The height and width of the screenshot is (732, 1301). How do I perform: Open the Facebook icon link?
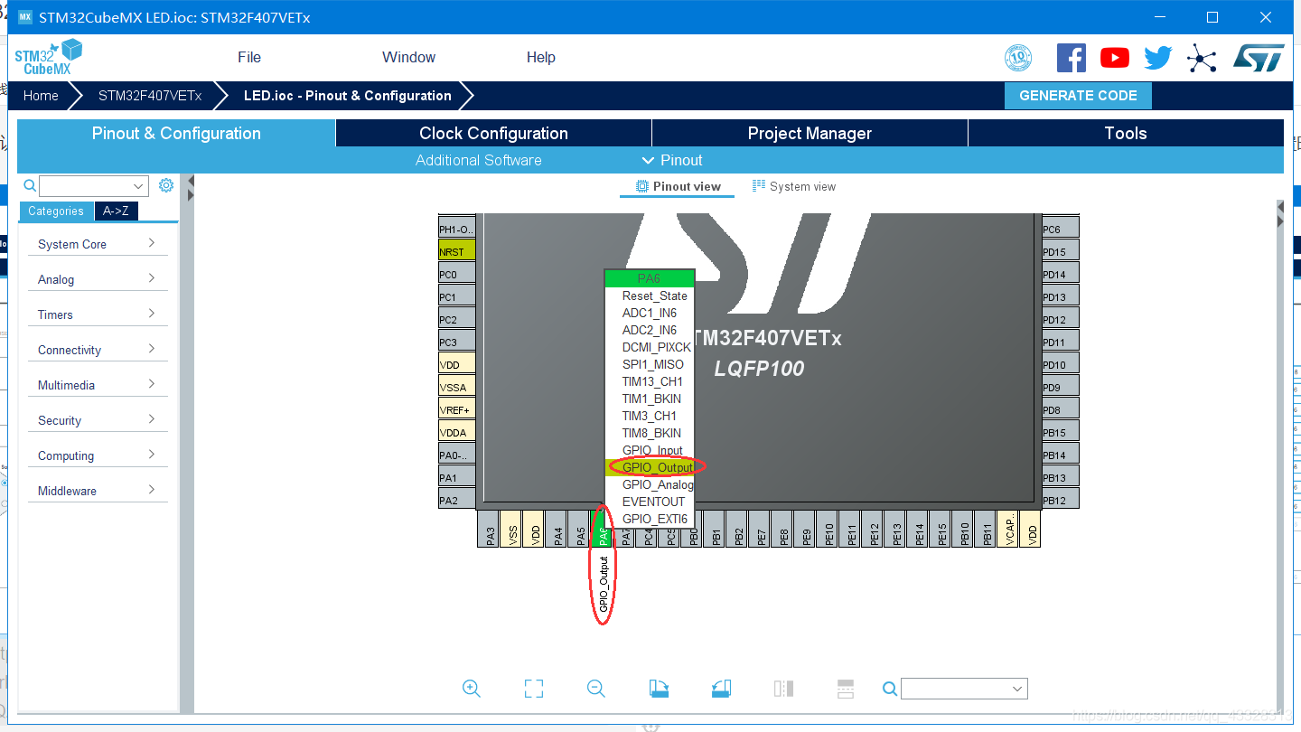click(1072, 58)
